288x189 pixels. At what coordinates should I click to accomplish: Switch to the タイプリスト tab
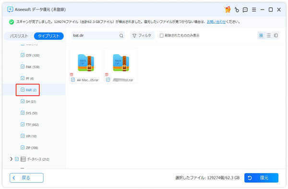[x=48, y=36]
